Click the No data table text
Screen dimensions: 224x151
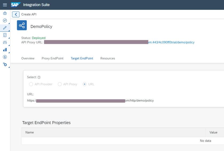click(x=205, y=141)
